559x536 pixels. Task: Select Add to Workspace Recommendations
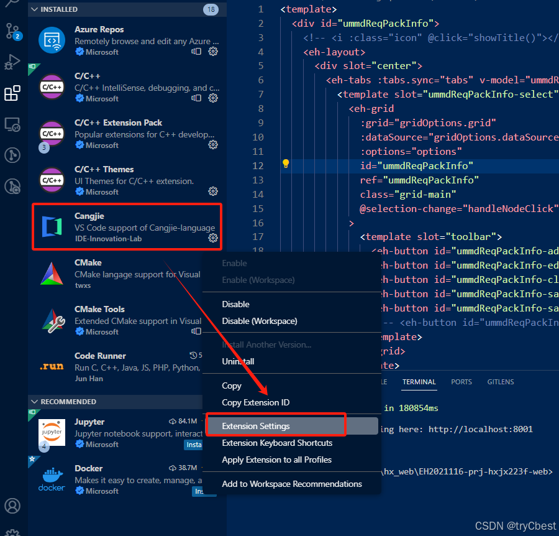pyautogui.click(x=292, y=484)
